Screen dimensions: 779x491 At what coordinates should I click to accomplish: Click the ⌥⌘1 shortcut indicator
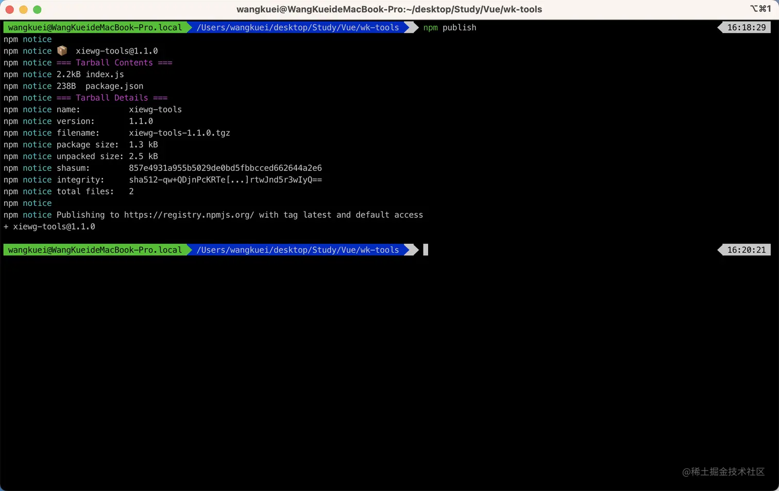[760, 9]
